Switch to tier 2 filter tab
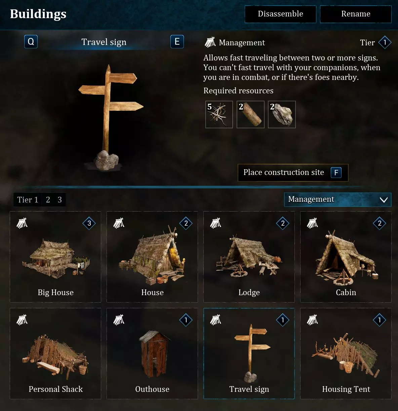Viewport: 398px width, 411px height. click(x=48, y=200)
